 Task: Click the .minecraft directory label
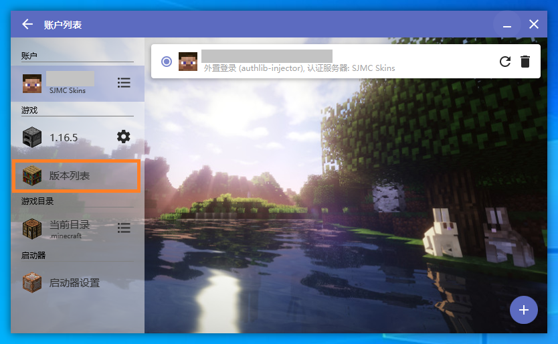tap(66, 236)
